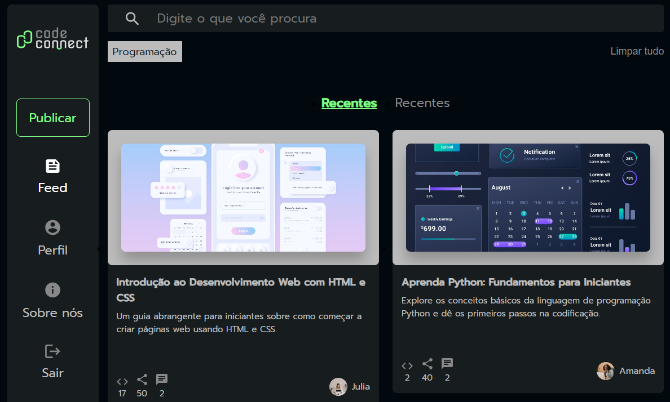Click share icon on Python post
The width and height of the screenshot is (670, 402).
427,364
